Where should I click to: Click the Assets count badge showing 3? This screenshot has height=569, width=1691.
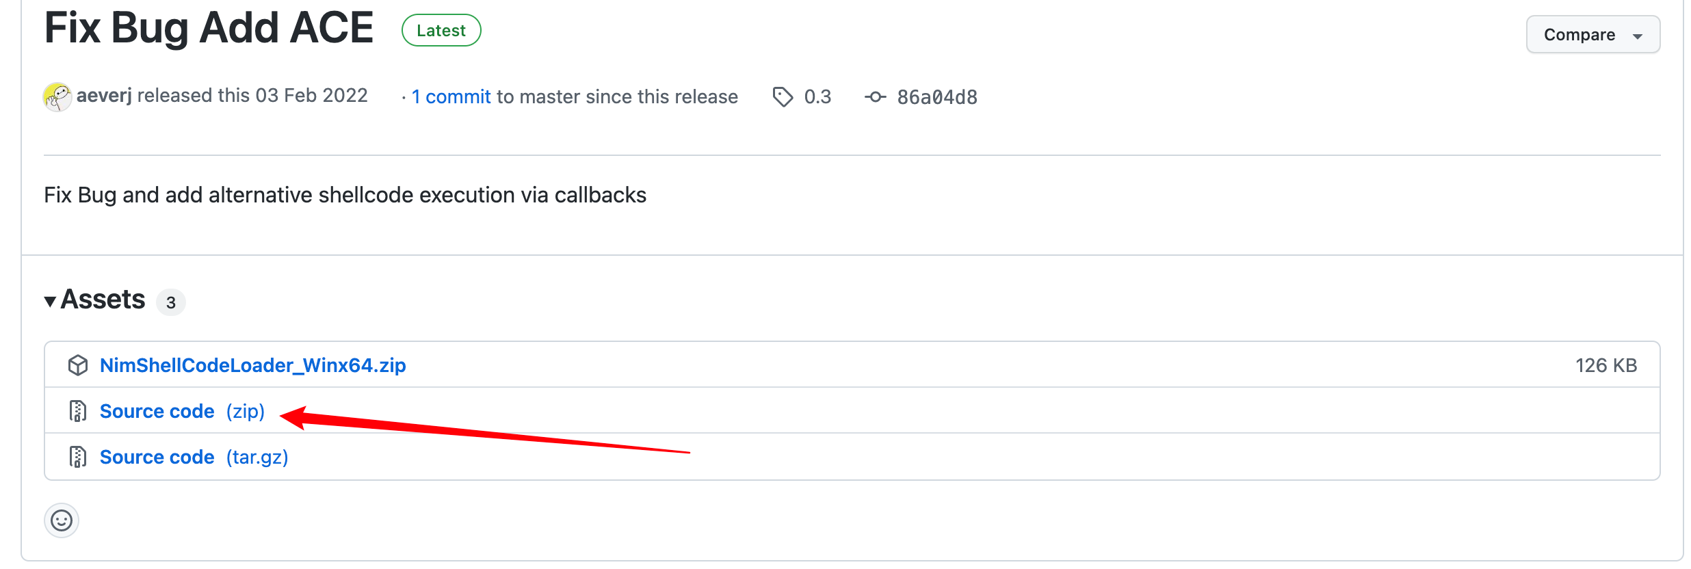(171, 302)
